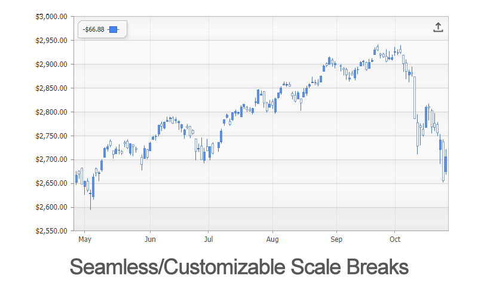Click the $2,900.00 value on the y-axis
Image resolution: width=478 pixels, height=295 pixels.
tap(51, 64)
